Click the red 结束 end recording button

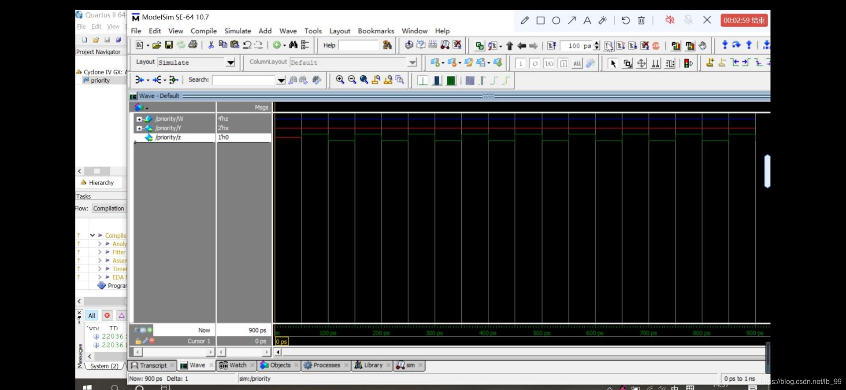[x=744, y=20]
